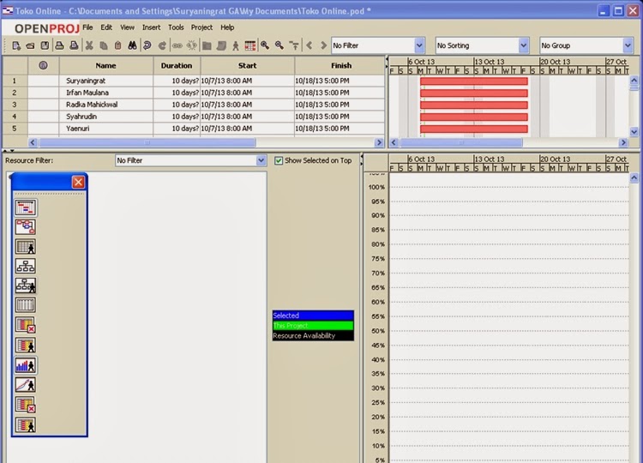Open Find with the binoculars icon
Screen dimensions: 643x463
[x=132, y=45]
